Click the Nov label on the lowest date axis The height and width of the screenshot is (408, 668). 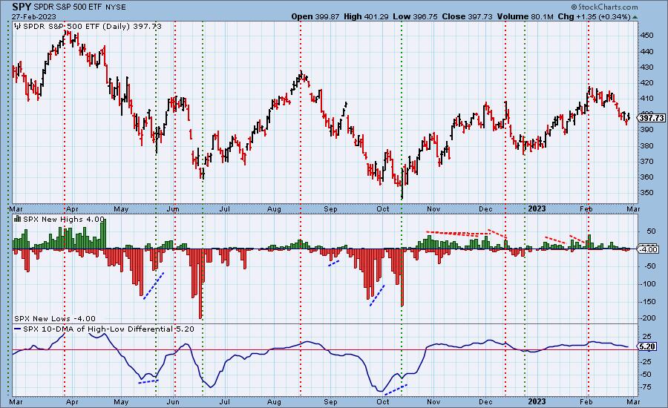(x=433, y=401)
